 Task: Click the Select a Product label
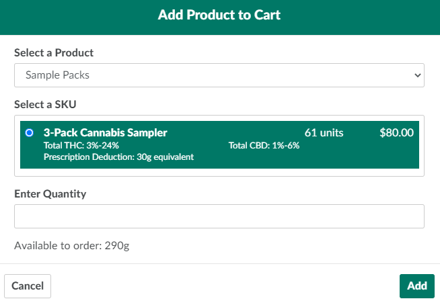54,52
